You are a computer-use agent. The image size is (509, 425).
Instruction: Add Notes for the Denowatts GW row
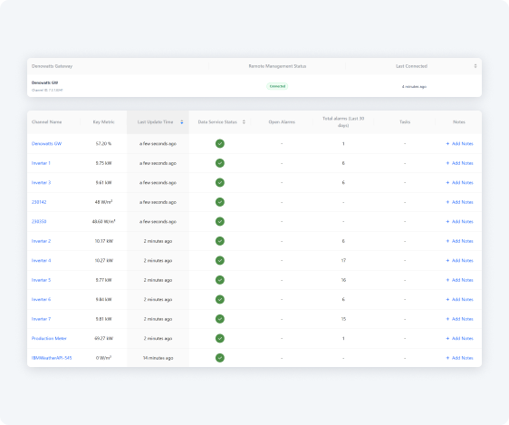459,143
